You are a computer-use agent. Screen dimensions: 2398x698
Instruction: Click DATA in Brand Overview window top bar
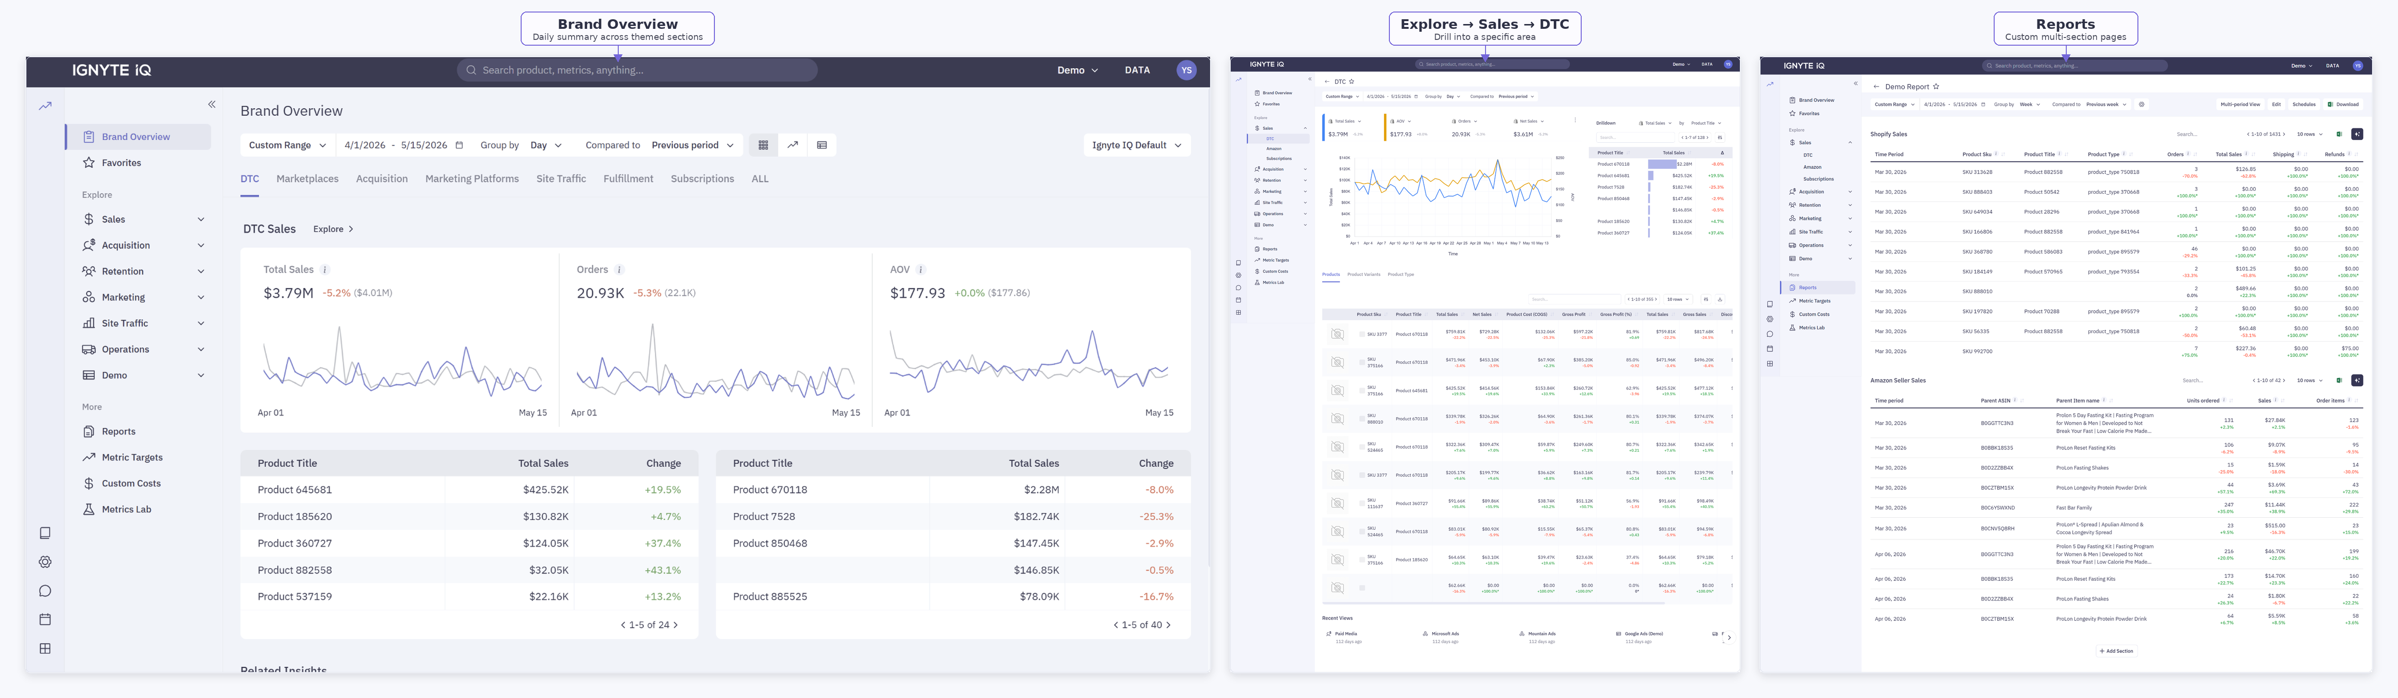[1137, 70]
